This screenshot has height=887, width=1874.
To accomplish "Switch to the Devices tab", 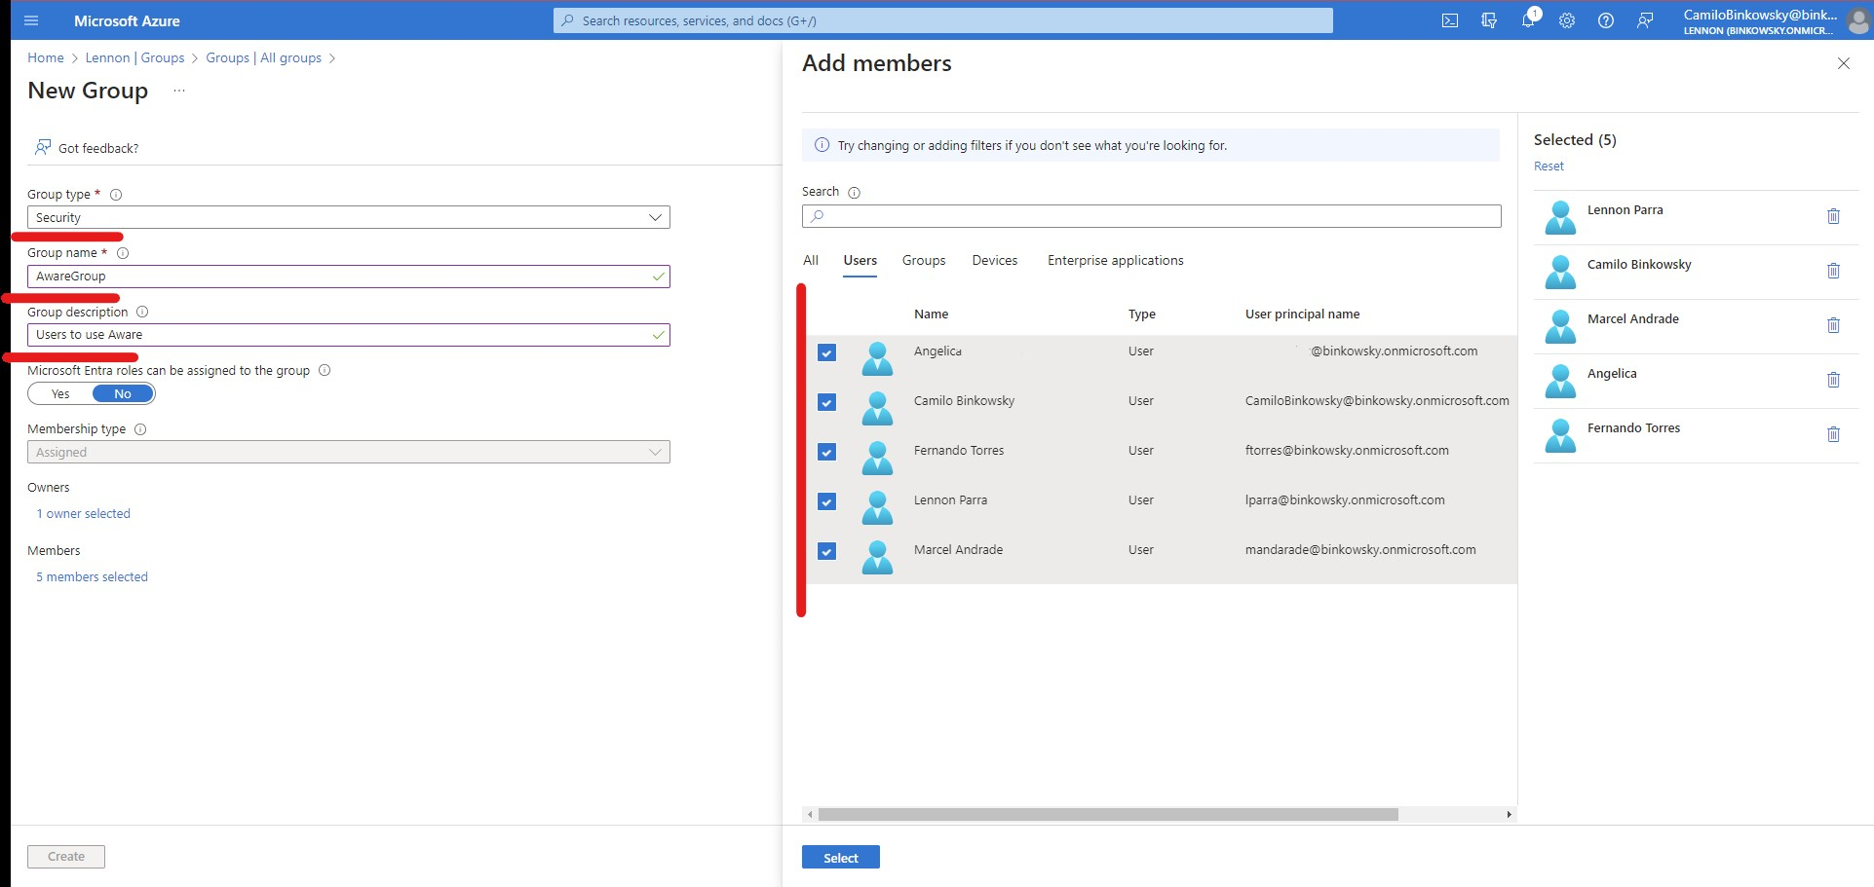I will 994,260.
